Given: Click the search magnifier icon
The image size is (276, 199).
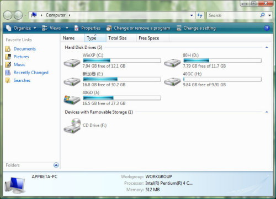Looking at the screenshot, I should pos(263,15).
